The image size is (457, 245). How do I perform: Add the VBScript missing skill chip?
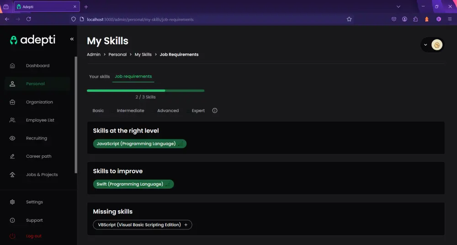[143, 224]
